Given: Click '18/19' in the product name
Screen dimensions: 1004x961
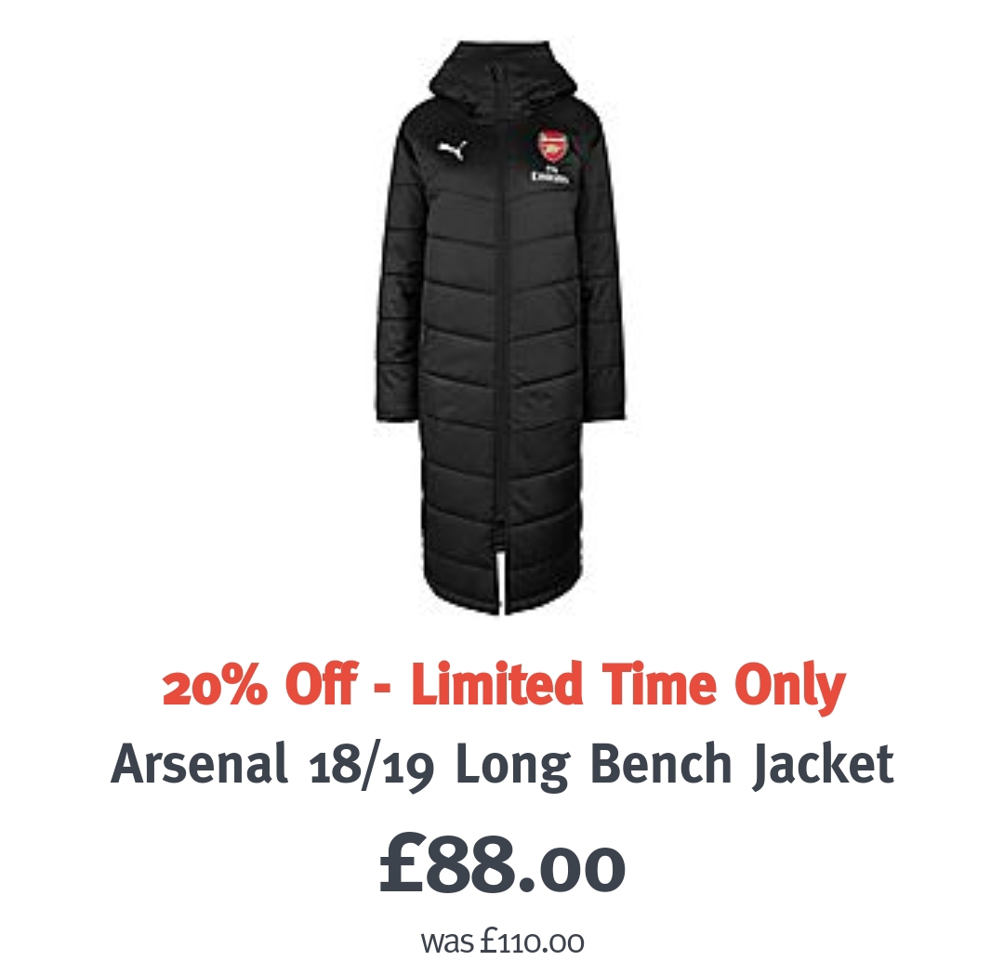Looking at the screenshot, I should click(x=371, y=766).
